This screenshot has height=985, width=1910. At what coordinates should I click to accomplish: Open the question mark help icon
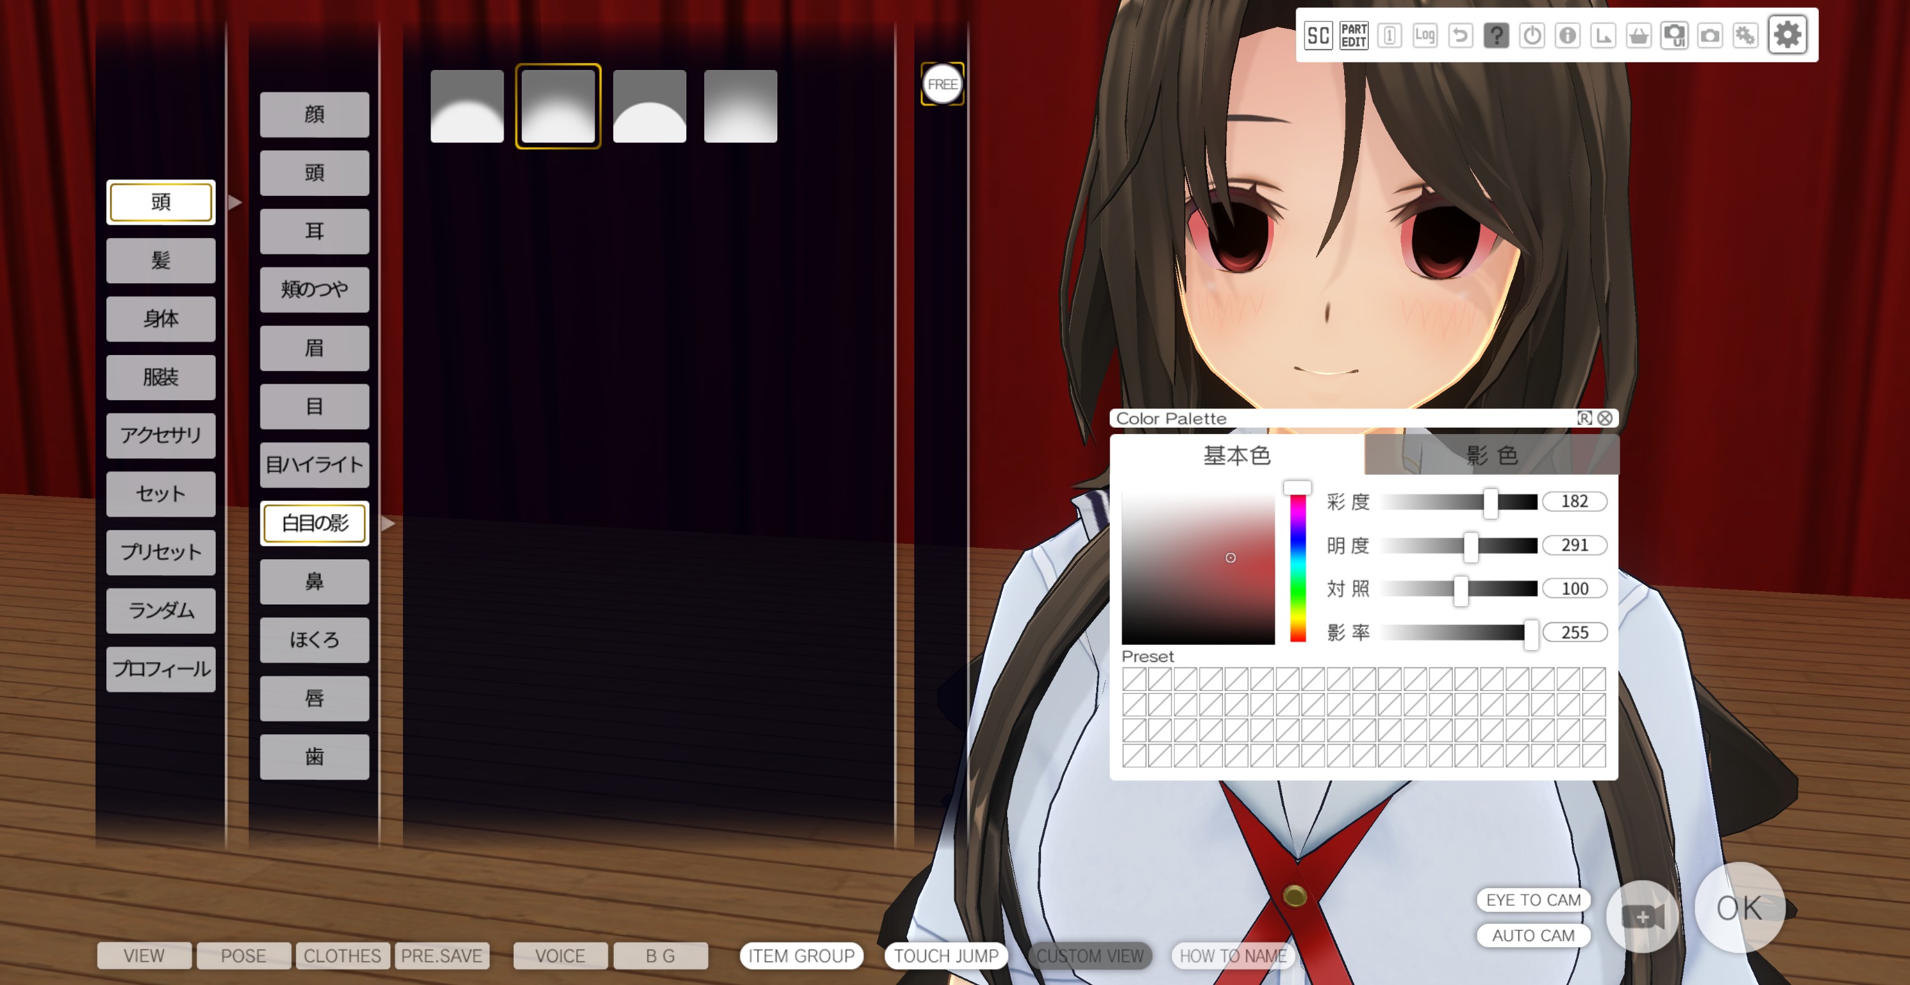click(1496, 35)
